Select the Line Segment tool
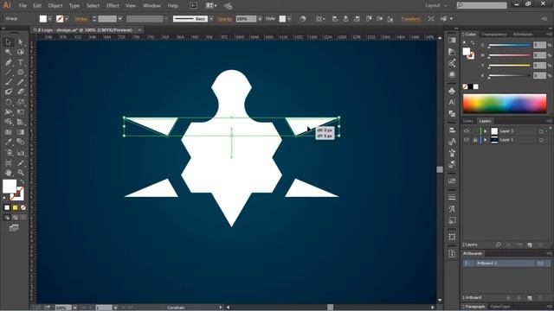The image size is (554, 311). click(x=9, y=73)
